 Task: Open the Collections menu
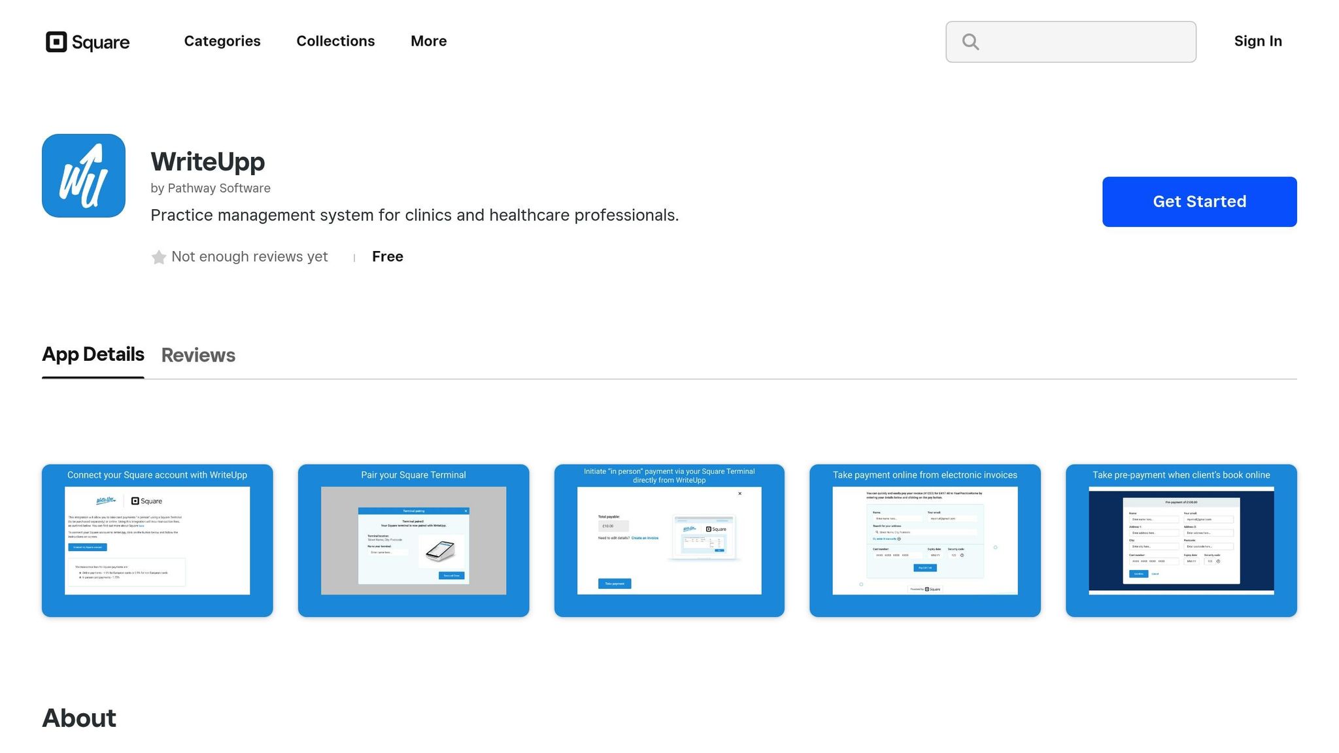pyautogui.click(x=335, y=41)
